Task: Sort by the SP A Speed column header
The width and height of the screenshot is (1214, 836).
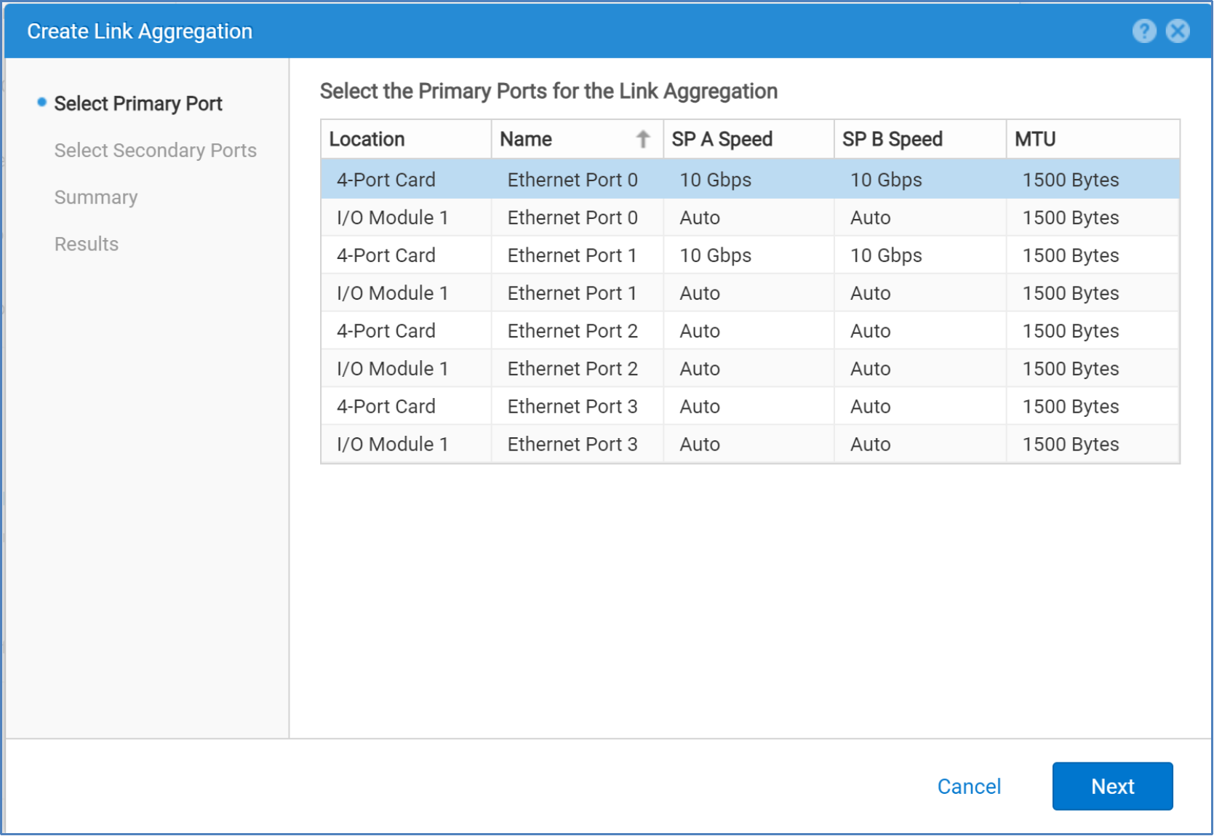Action: 748,139
